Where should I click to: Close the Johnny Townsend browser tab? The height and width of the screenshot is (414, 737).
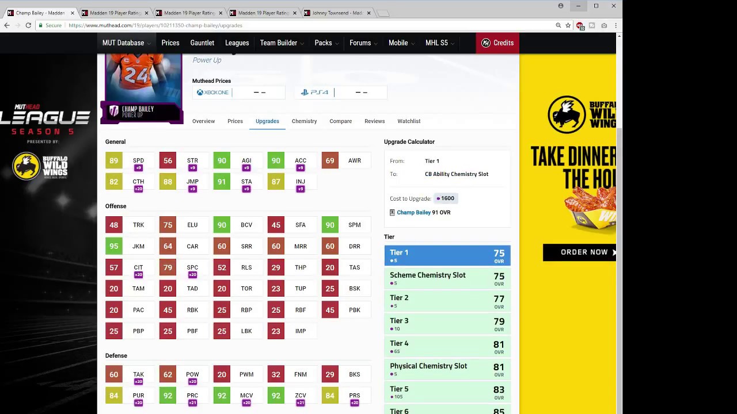[368, 13]
